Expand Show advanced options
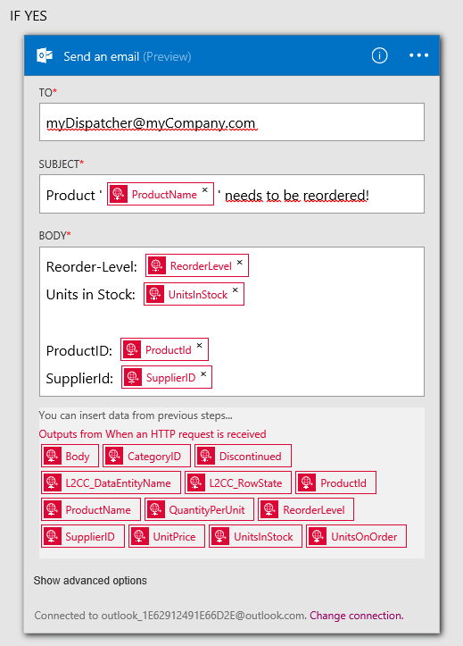Image resolution: width=463 pixels, height=646 pixels. click(90, 581)
